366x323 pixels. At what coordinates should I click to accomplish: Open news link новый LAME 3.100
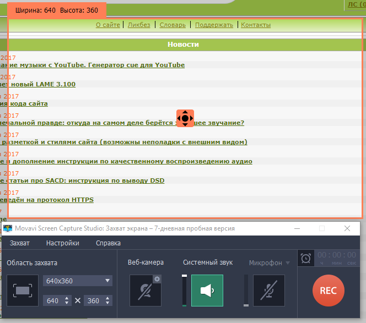tap(38, 84)
